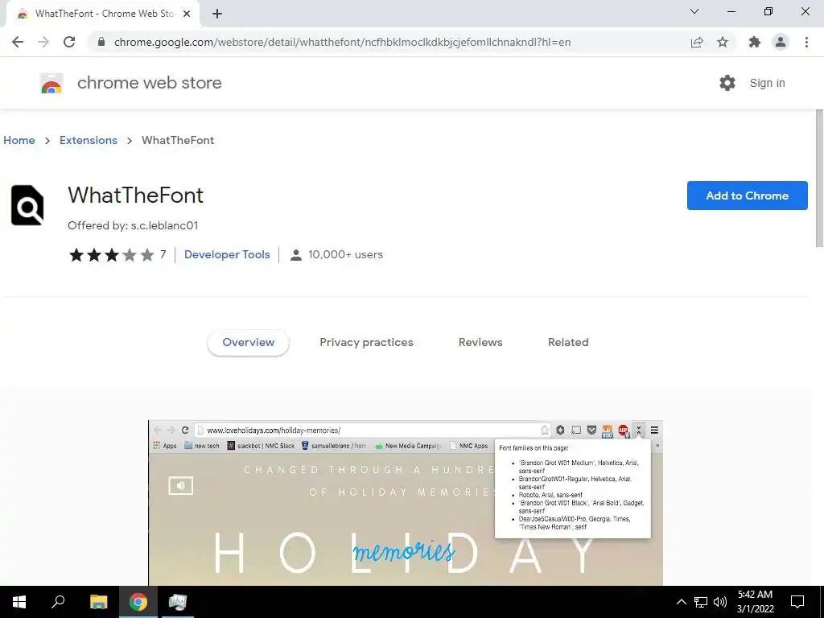Expand the tab search chevron
The width and height of the screenshot is (824, 618).
click(x=694, y=11)
